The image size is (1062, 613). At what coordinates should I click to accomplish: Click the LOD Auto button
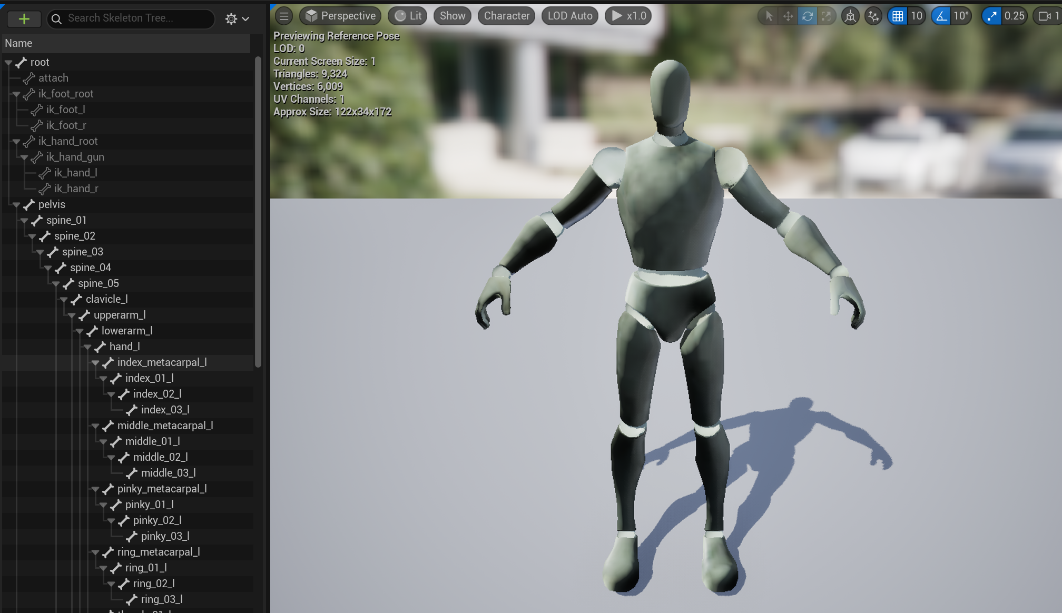[x=569, y=16]
